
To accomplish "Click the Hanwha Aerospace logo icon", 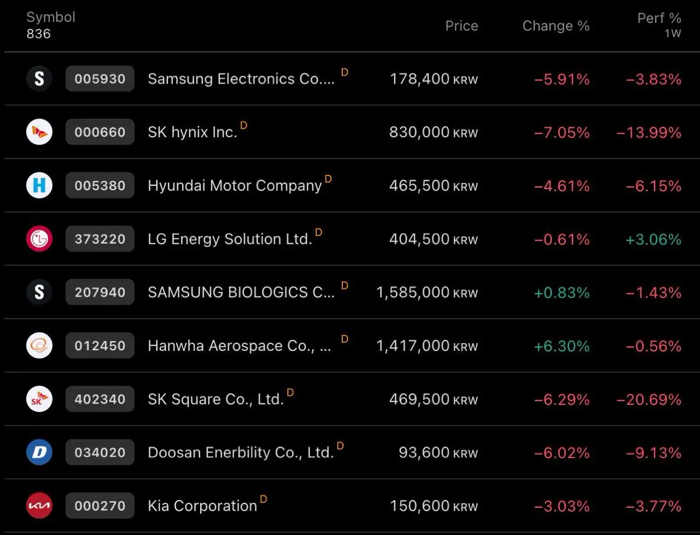I will click(x=39, y=346).
